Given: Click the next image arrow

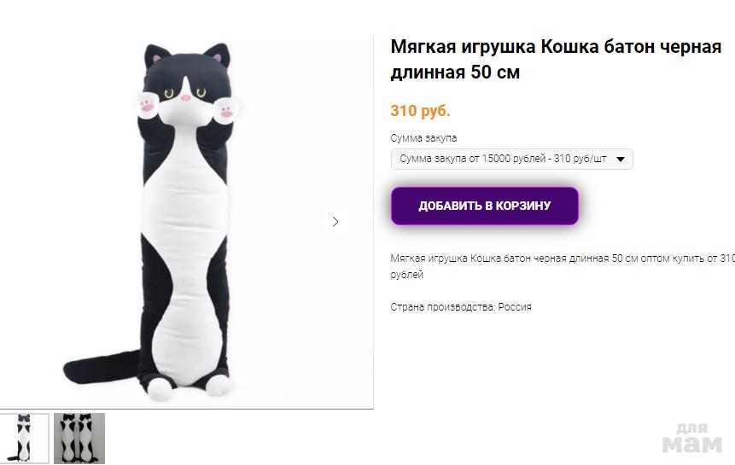Looking at the screenshot, I should click(335, 222).
